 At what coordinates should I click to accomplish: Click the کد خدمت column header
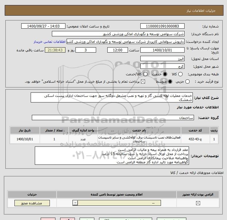[x=195, y=130]
